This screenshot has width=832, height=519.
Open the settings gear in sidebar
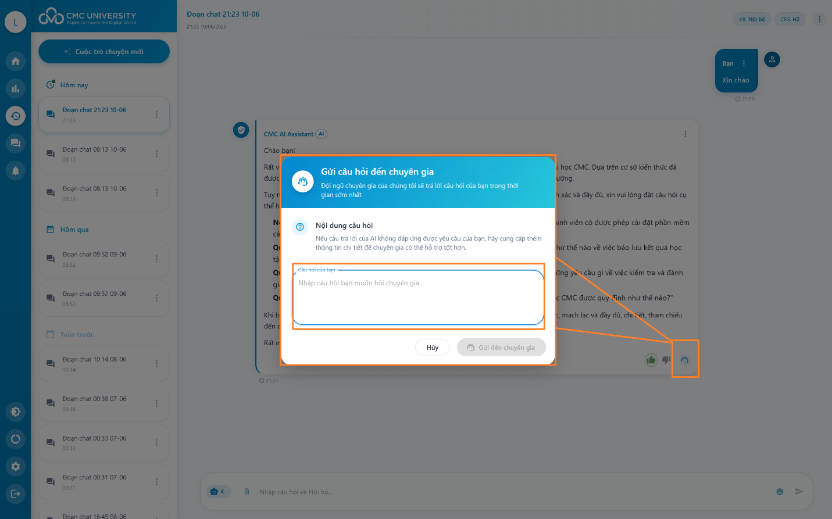[16, 466]
